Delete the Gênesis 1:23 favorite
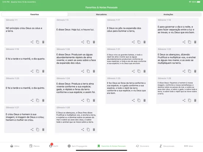Image resolution: width=203 pixels, height=152 pixels. point(43,100)
